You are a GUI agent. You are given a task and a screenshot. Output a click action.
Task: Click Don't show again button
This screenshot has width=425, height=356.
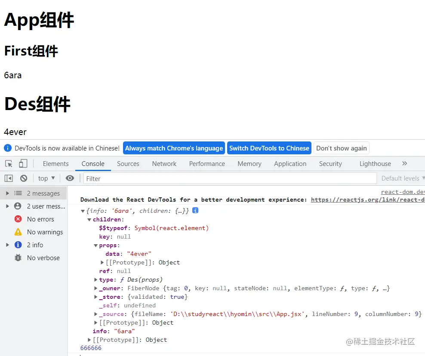click(x=342, y=148)
